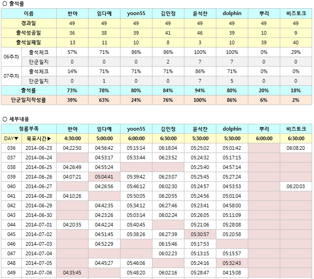314x279 pixels.
Task: Select the time 06:20:03
Action: tap(296, 186)
